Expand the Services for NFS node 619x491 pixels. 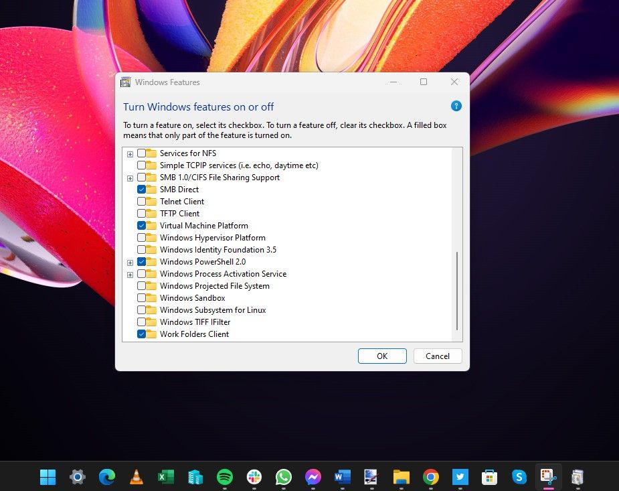tap(130, 153)
